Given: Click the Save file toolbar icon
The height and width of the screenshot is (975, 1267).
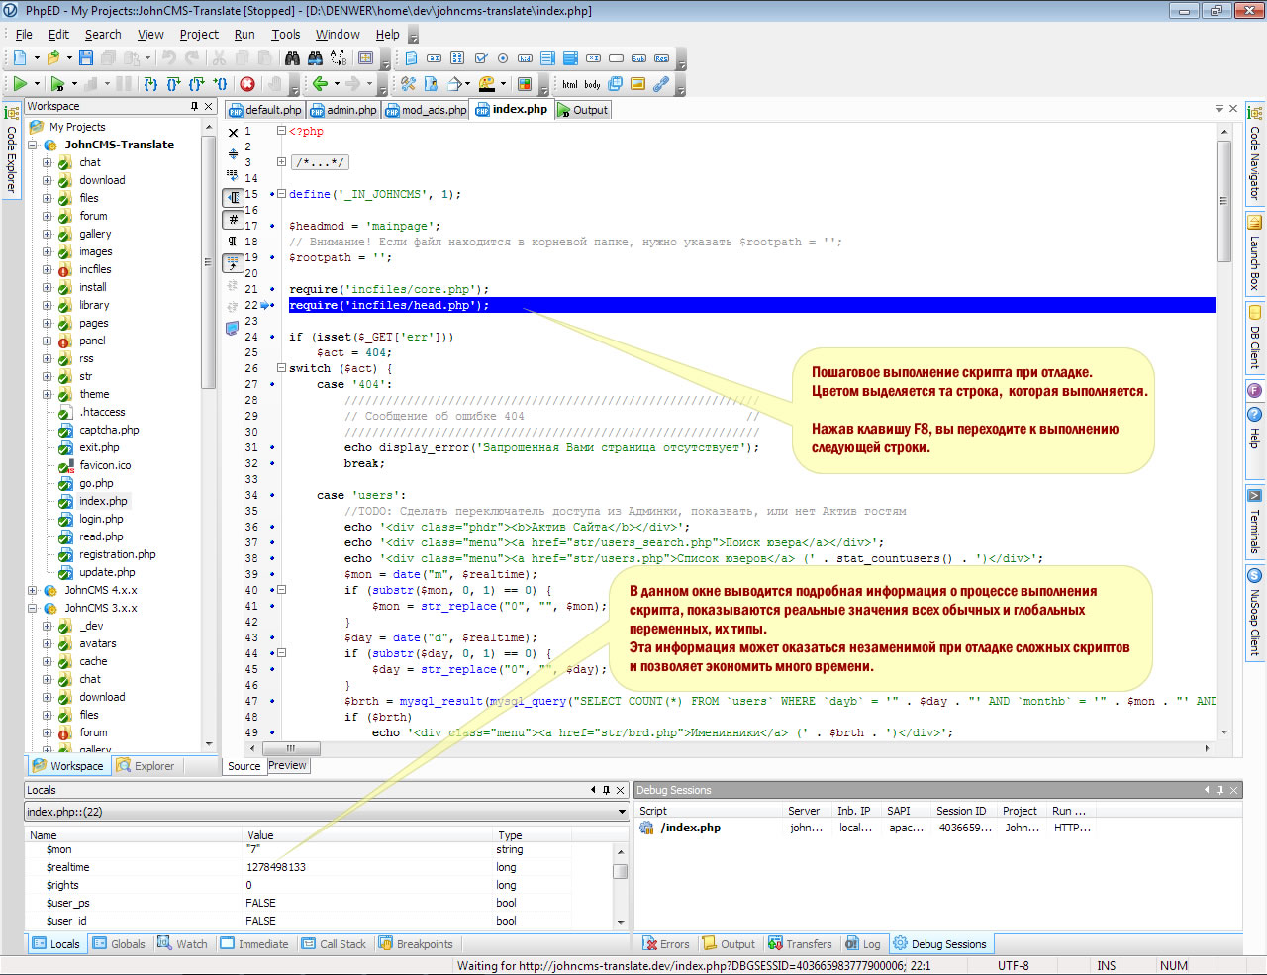Looking at the screenshot, I should tap(86, 58).
